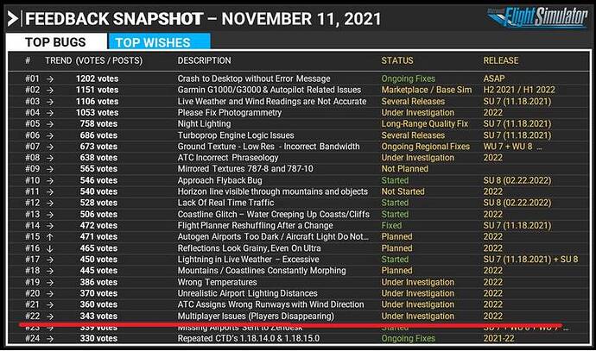Select 'ATC Assigns Wrong Runways with Wind Direction'
This screenshot has width=596, height=351.
(270, 304)
